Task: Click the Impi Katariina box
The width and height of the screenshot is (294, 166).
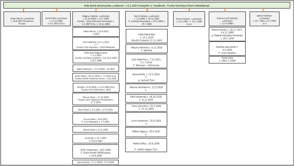Action: [x=96, y=44]
